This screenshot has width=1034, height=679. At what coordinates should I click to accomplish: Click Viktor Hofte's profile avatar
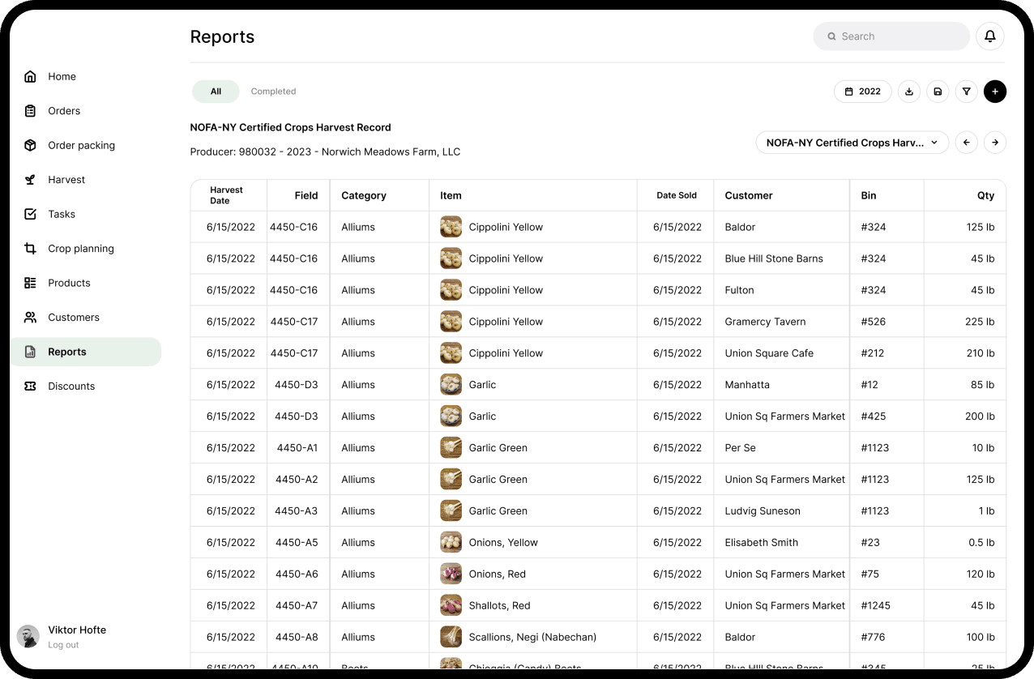click(28, 636)
